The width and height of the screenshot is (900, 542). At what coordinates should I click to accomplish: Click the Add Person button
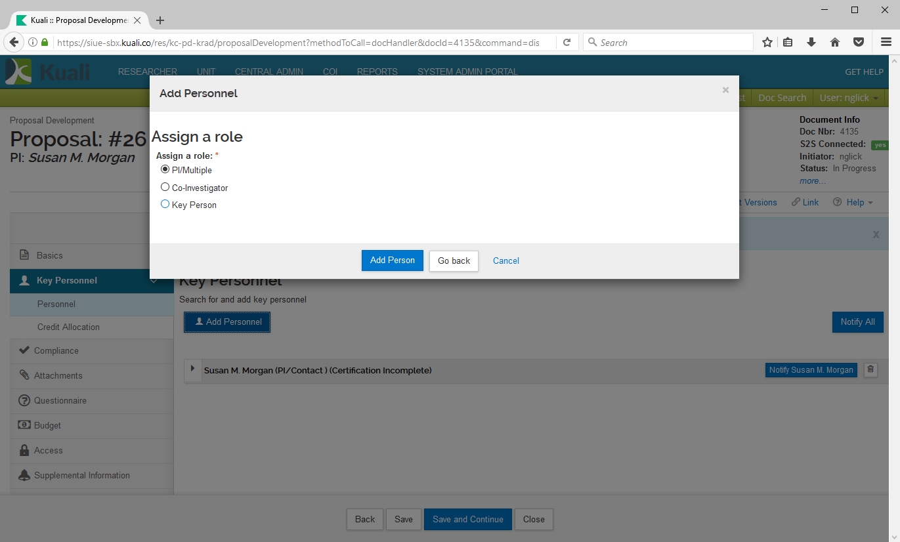click(392, 261)
